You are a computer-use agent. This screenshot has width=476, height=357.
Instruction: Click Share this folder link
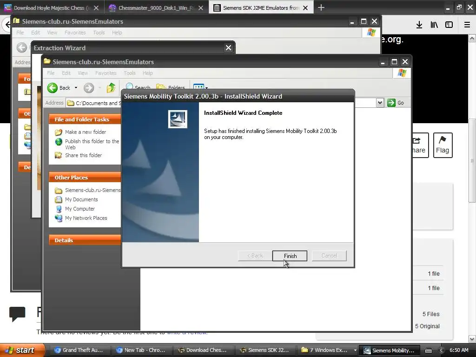pos(83,155)
